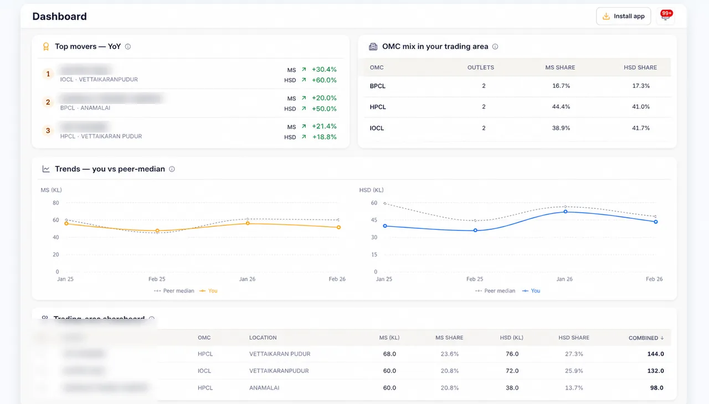Image resolution: width=709 pixels, height=404 pixels.
Task: Toggle the orange You legend in MS chart
Action: [x=208, y=291]
